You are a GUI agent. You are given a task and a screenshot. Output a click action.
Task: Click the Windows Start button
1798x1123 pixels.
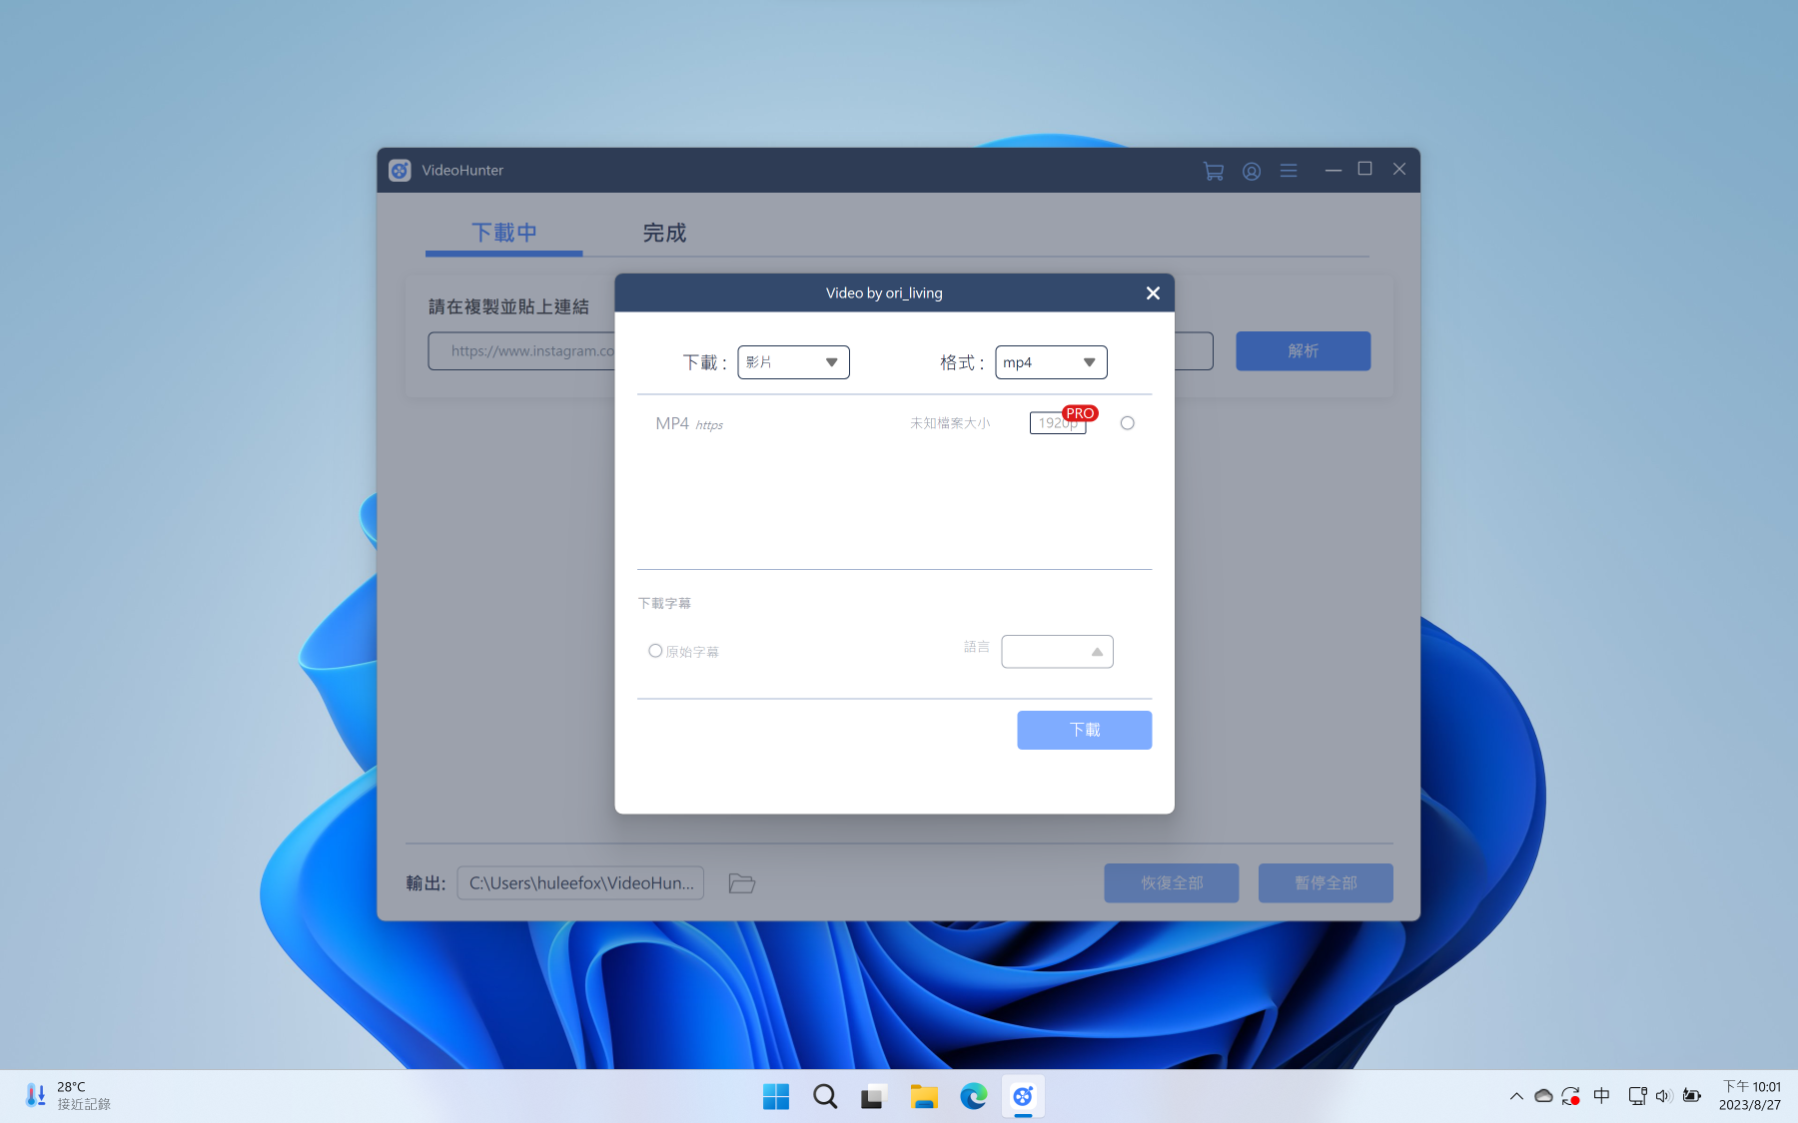775,1096
